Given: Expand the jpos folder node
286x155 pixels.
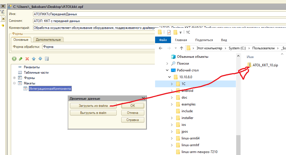Looking at the screenshot, I should (172, 131).
